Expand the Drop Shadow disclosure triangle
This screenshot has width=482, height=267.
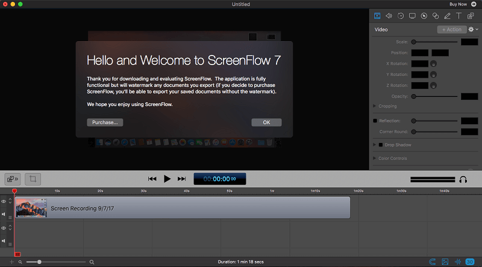[374, 145]
